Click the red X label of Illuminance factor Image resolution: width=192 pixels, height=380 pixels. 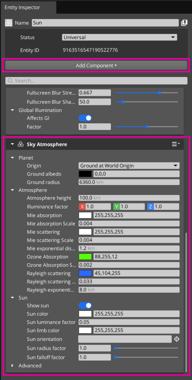click(x=82, y=207)
